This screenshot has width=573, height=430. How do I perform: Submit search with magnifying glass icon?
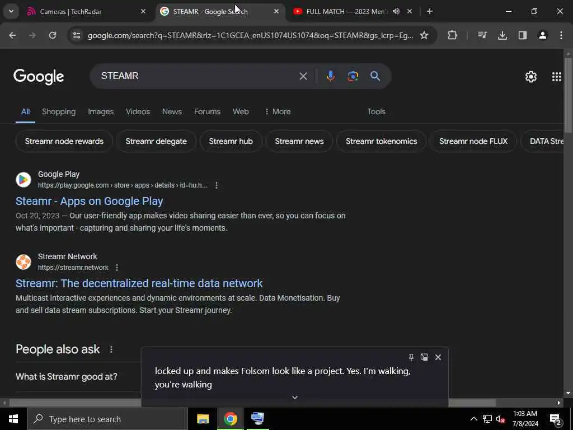point(375,76)
